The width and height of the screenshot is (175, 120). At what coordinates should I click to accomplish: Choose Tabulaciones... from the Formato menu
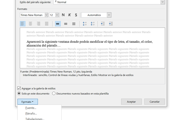(35, 119)
